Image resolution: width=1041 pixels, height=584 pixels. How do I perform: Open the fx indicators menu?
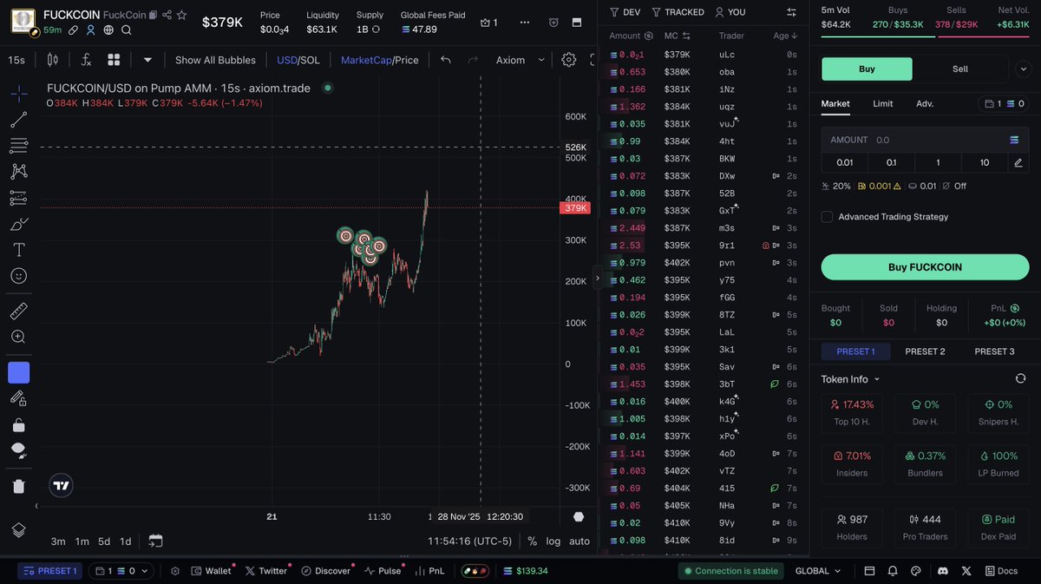click(x=86, y=60)
